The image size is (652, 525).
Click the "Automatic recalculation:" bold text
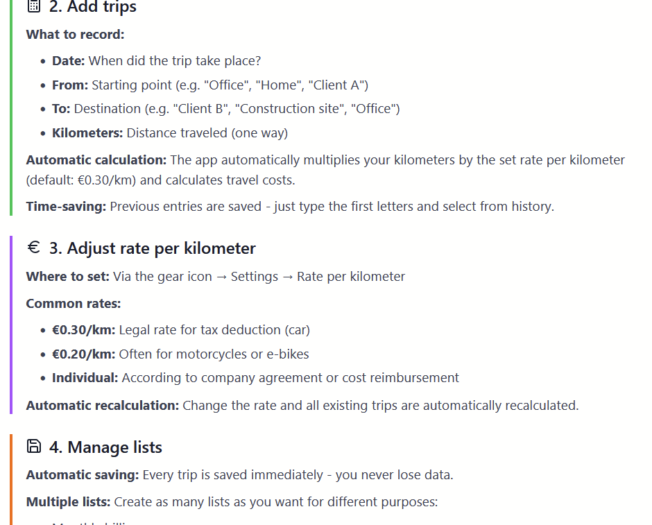pyautogui.click(x=103, y=406)
